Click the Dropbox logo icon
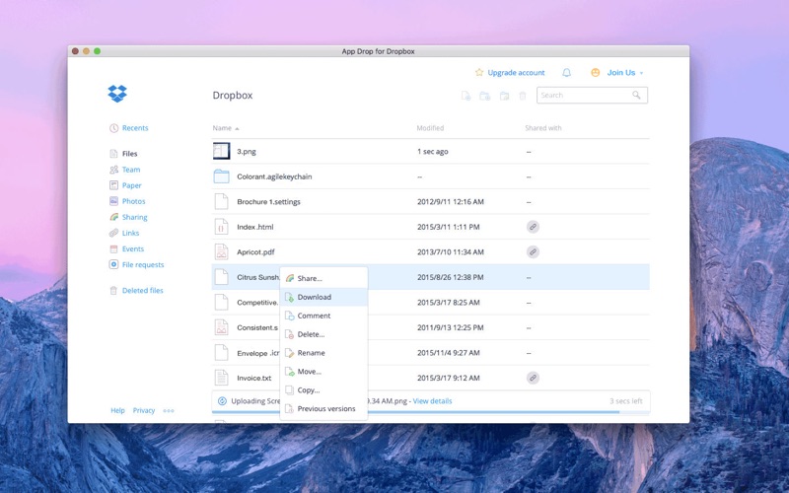 117,94
